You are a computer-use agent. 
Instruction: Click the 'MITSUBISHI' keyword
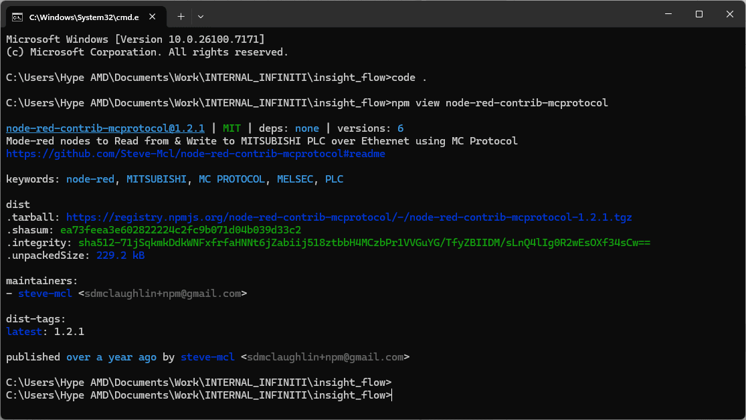pos(156,179)
